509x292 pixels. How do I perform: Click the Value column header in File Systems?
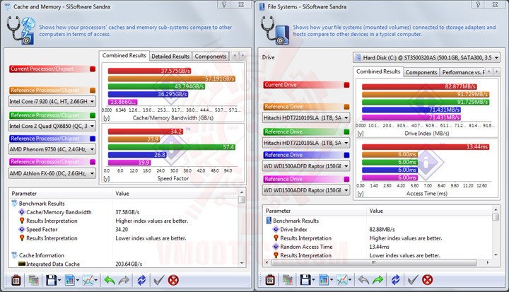coord(429,211)
